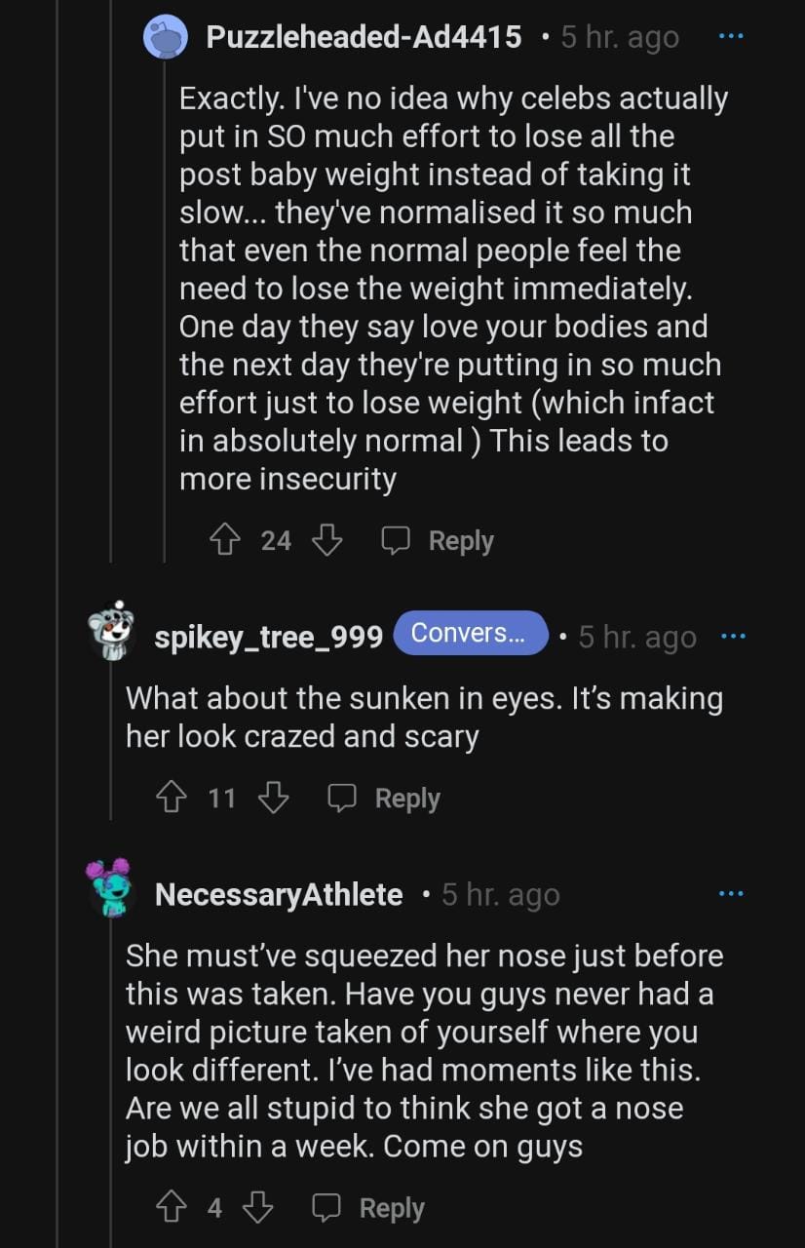Upvote spikey_tree_999's sunken eyes comment
Image resolution: width=805 pixels, height=1248 pixels.
click(173, 799)
